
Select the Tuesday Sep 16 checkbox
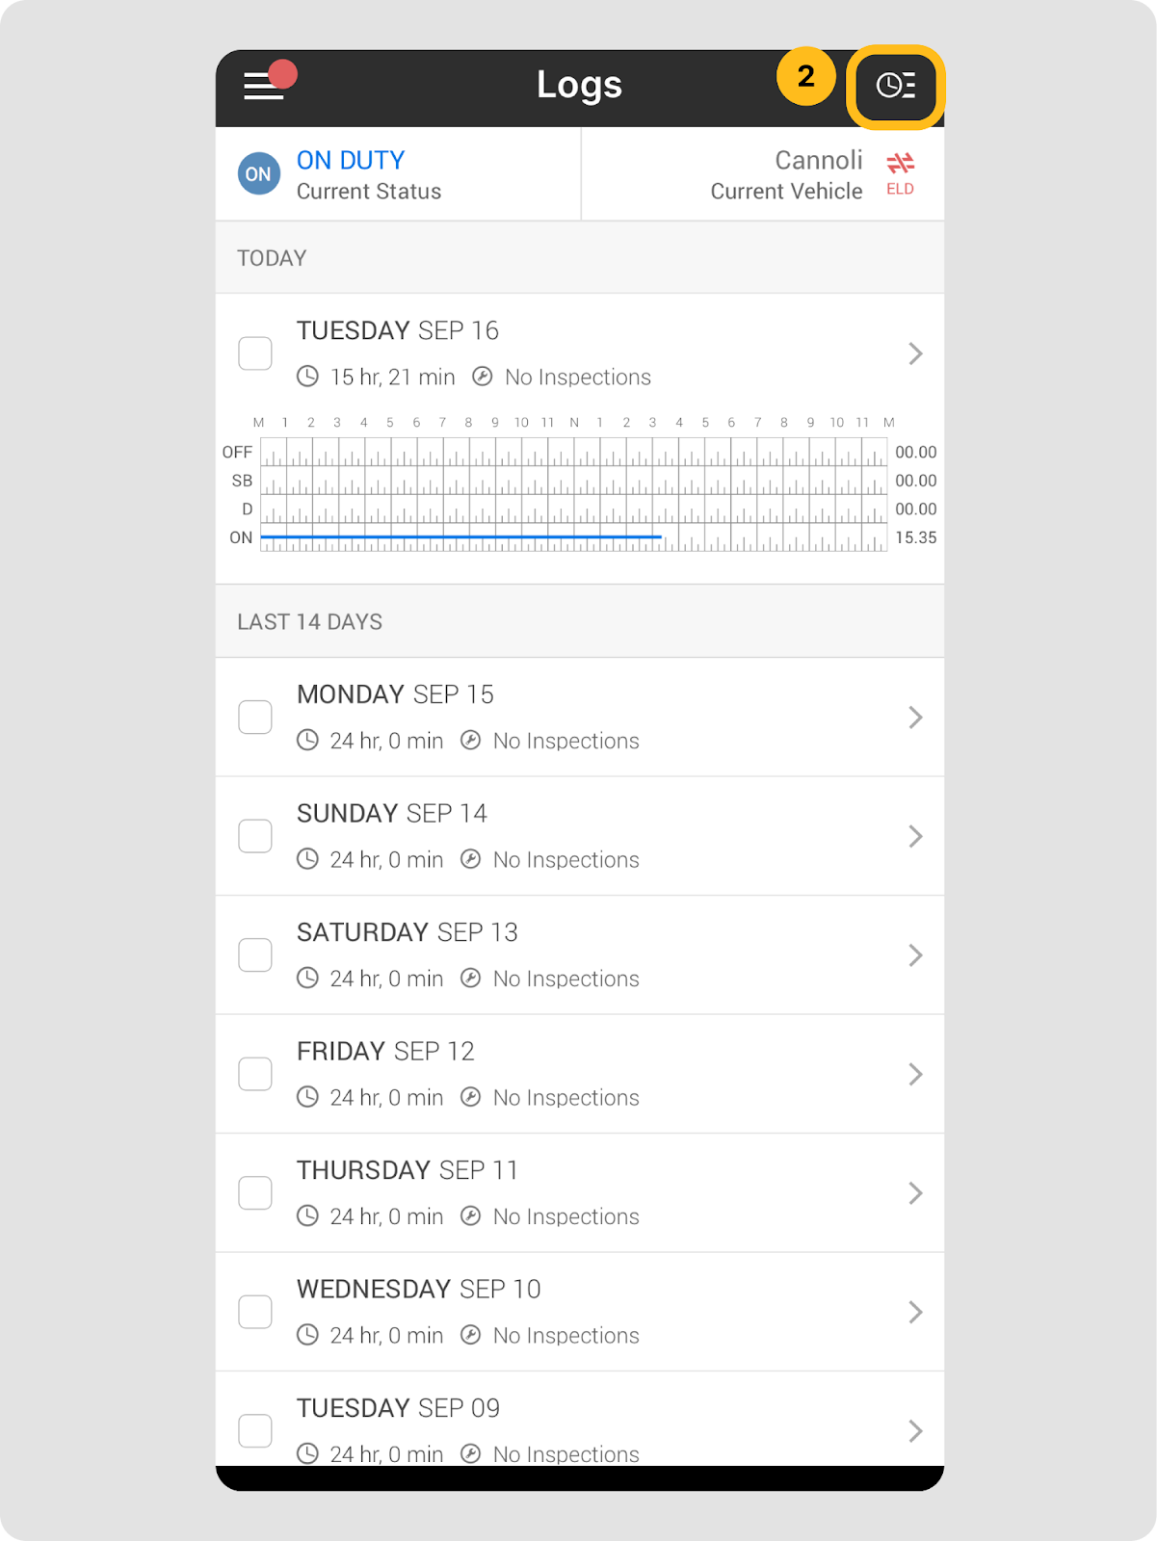tap(255, 353)
